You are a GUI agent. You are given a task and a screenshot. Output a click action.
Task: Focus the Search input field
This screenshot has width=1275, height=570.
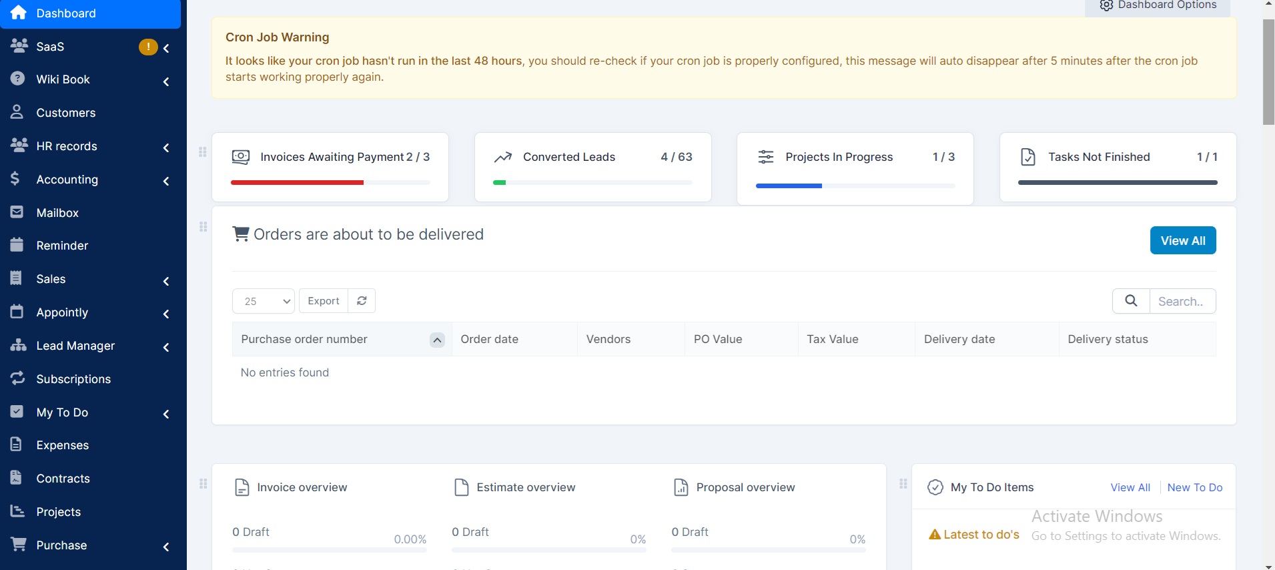[1182, 301]
